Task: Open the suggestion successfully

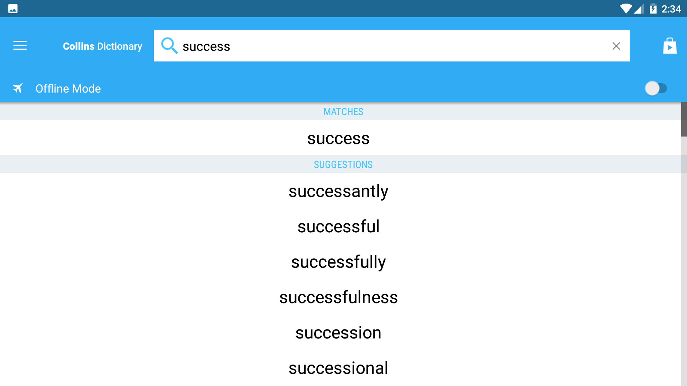Action: [x=341, y=262]
